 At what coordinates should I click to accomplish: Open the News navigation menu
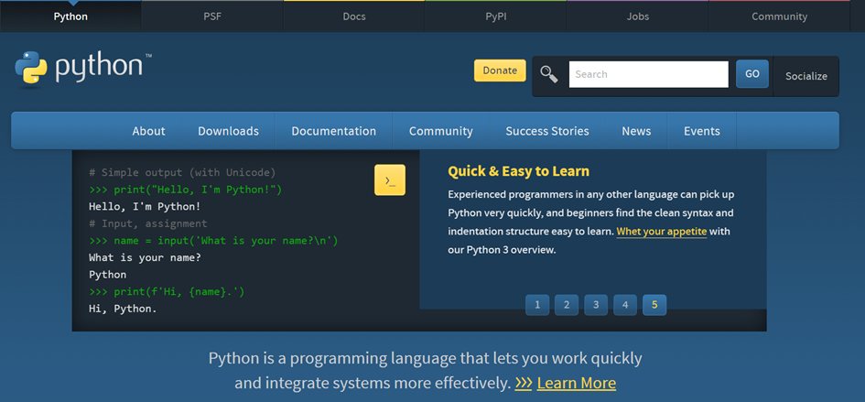coord(636,131)
